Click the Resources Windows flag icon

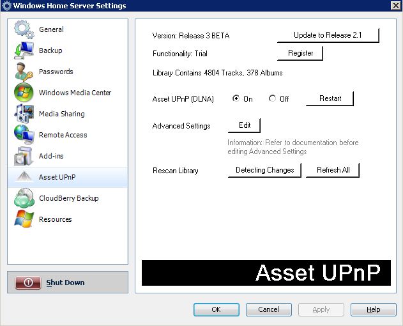tap(24, 219)
